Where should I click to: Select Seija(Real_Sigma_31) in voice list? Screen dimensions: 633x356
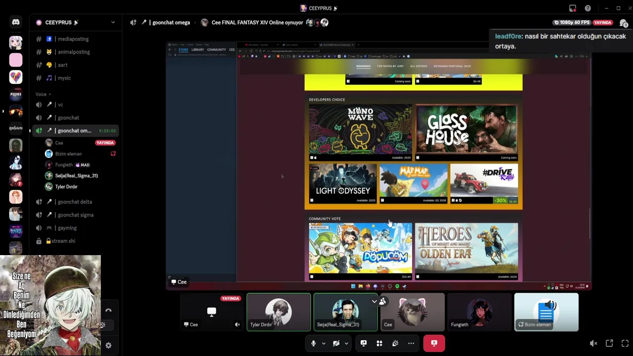pyautogui.click(x=76, y=176)
